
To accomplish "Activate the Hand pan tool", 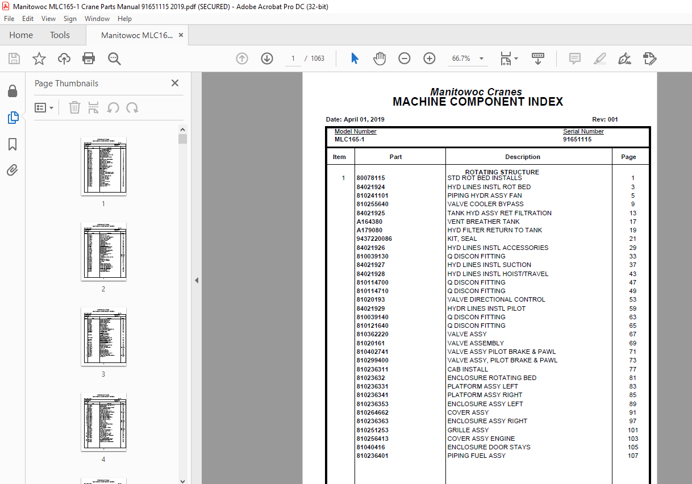I will click(380, 59).
